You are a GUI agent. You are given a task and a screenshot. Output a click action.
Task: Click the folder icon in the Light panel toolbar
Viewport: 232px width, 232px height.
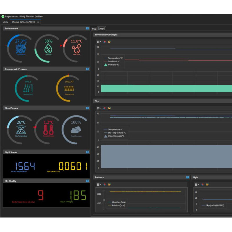207,184
